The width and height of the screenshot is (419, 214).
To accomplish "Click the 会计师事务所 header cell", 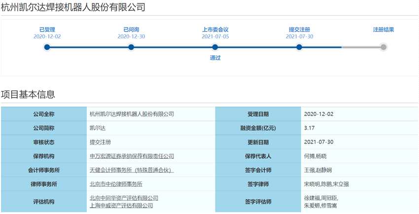I will pyautogui.click(x=44, y=170).
